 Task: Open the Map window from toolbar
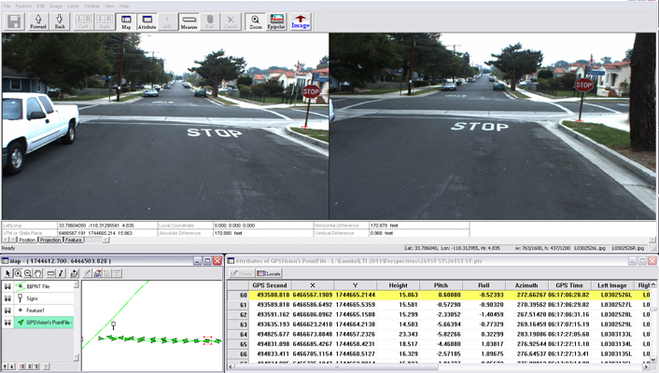point(125,21)
